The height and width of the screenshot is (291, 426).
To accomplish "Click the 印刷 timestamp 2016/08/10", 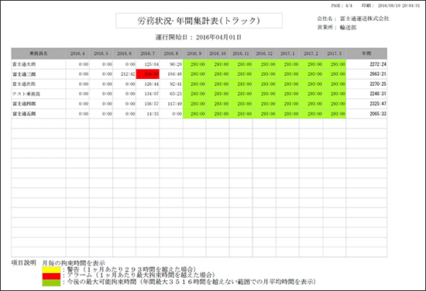I will click(x=390, y=5).
